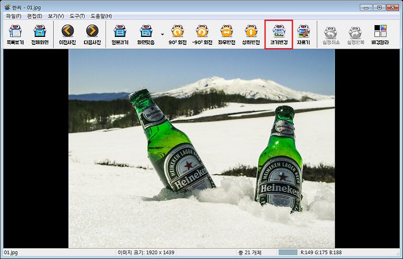The height and width of the screenshot is (259, 403).
Task: Click the 이미지 크기: 1920 x 1439 text
Action: pos(146,253)
